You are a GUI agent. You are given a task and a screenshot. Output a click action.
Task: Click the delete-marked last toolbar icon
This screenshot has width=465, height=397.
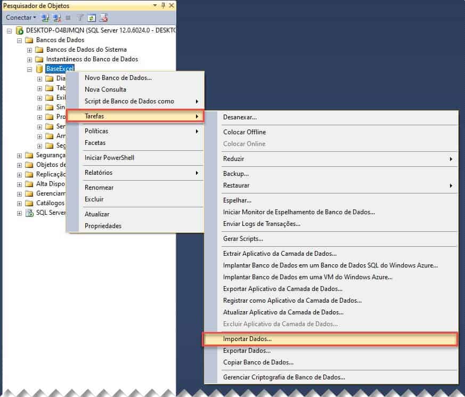click(103, 18)
